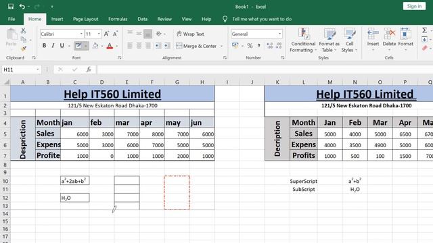Switch to the Insert tab

pyautogui.click(x=57, y=19)
